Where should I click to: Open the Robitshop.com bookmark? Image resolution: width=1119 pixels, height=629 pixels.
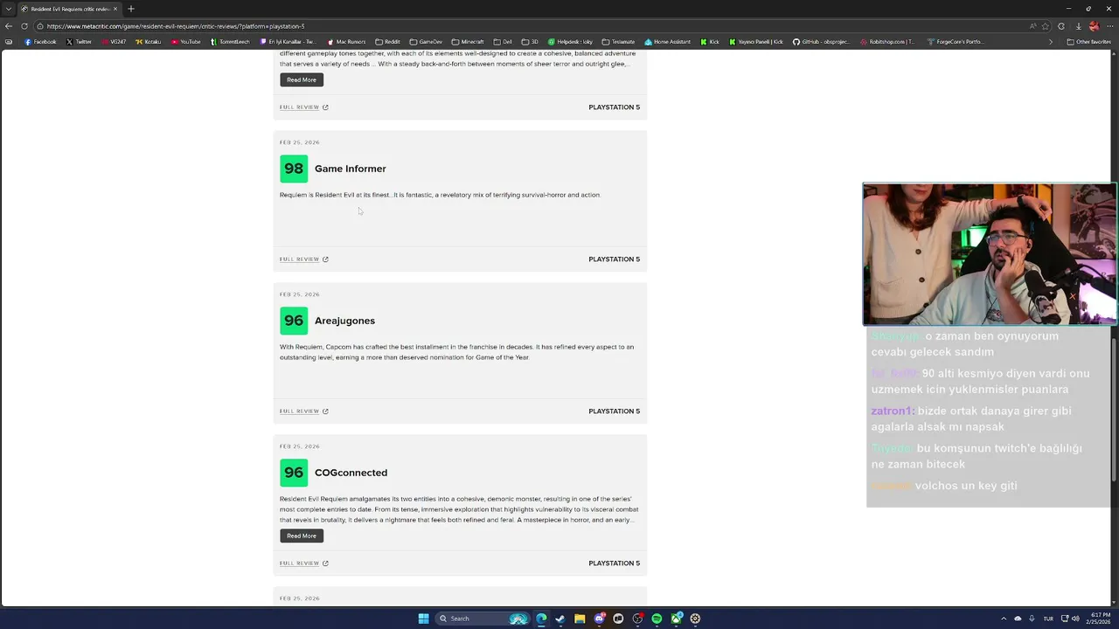click(887, 42)
